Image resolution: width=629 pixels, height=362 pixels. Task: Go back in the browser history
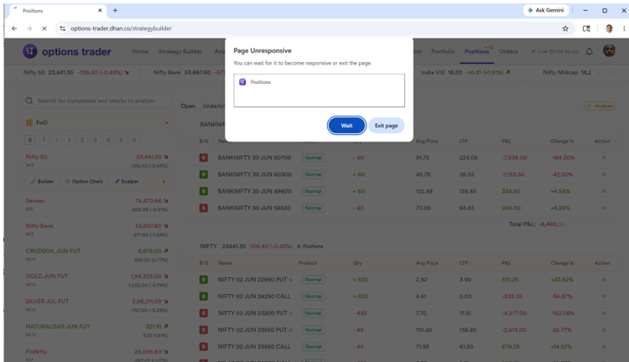pos(14,28)
